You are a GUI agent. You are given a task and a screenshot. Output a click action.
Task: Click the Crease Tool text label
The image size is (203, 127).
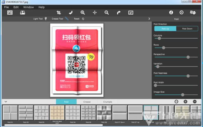tap(57, 19)
